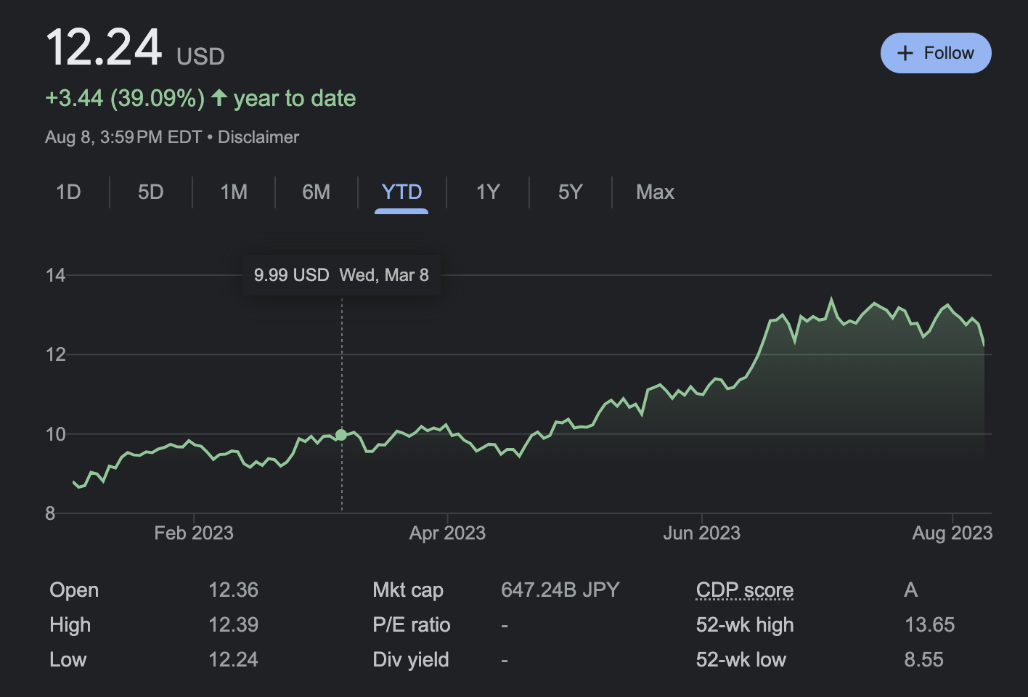Click the Aug 2023 axis label
This screenshot has height=697, width=1028.
tap(952, 533)
